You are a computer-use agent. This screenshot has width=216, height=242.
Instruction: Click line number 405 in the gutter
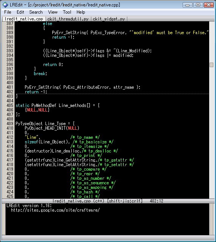click(10, 105)
